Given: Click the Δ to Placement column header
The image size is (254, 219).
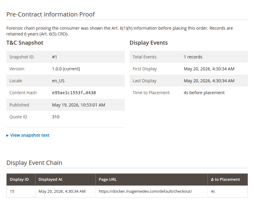Looking at the screenshot, I should coord(228,180).
